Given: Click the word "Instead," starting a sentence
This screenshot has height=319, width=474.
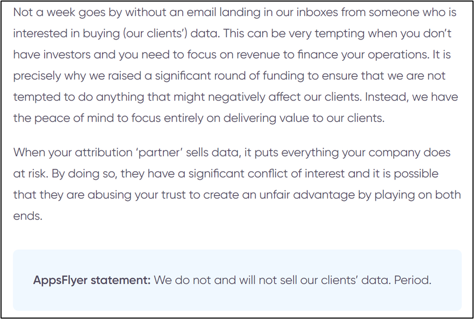Looking at the screenshot, I should click(x=359, y=96).
